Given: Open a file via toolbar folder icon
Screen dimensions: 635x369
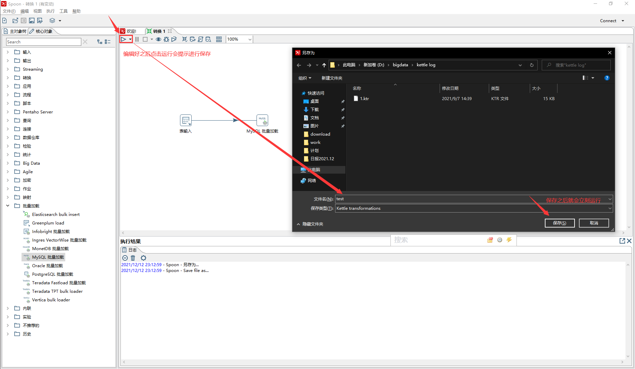Looking at the screenshot, I should tap(15, 20).
